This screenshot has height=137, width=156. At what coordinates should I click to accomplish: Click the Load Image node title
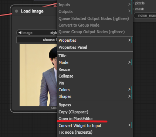32,11
